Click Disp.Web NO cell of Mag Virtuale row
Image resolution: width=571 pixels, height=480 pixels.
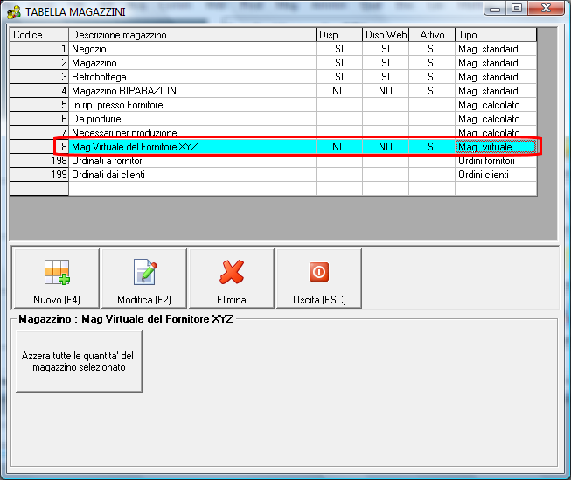point(386,147)
